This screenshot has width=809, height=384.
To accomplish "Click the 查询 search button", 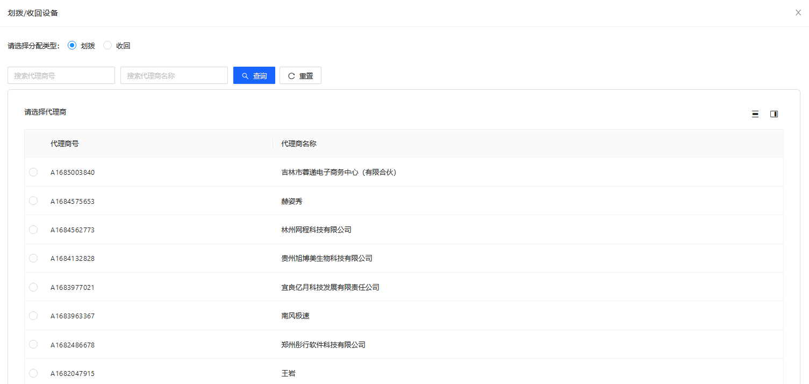I will coord(254,76).
